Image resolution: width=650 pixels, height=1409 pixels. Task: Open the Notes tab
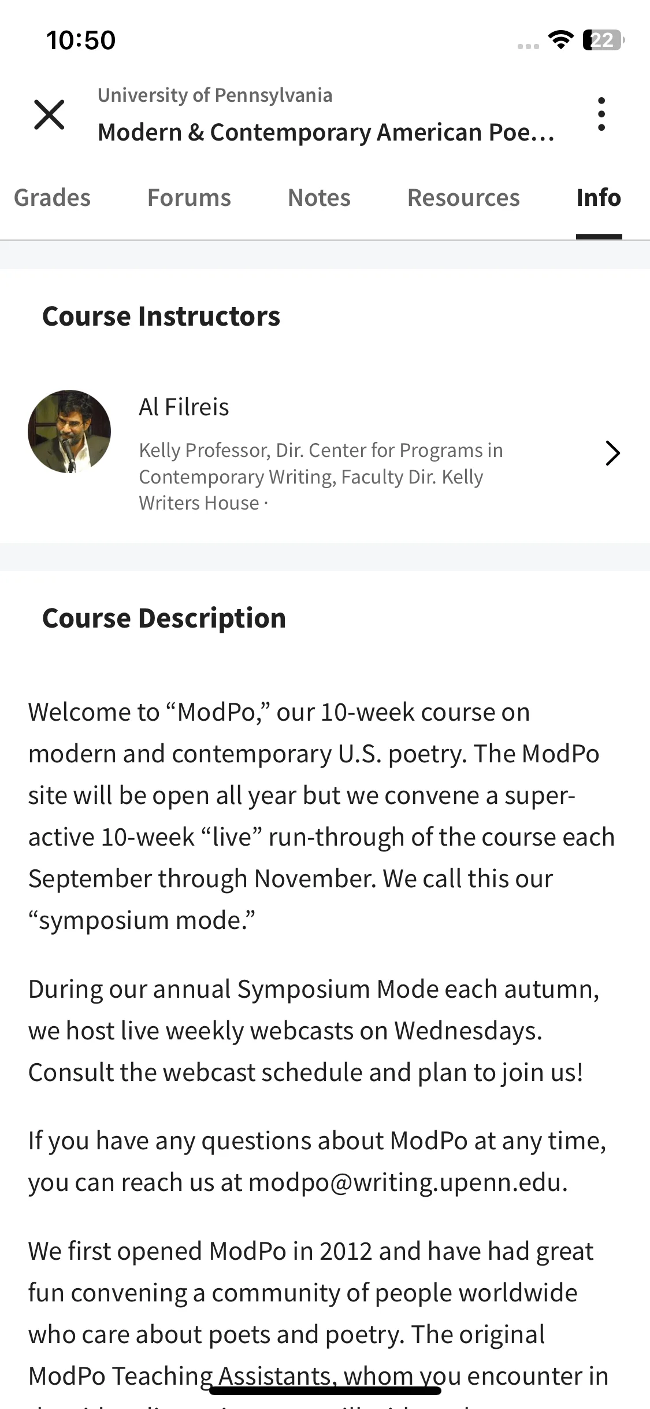click(319, 198)
